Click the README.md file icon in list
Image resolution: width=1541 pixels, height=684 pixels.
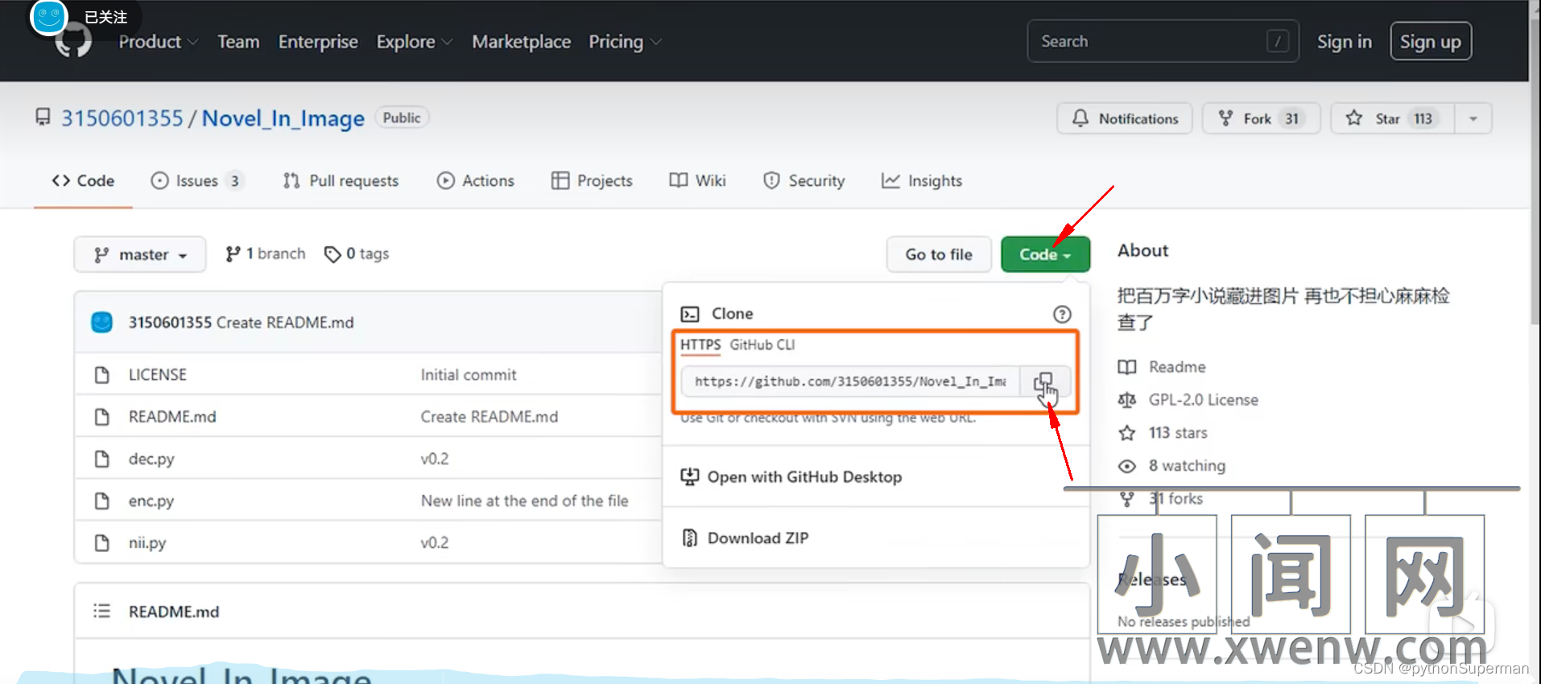click(x=101, y=417)
